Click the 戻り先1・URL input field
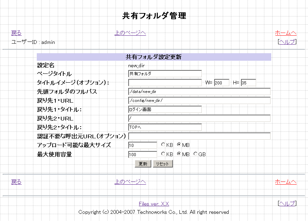Image resolution: width=308 pixels, height=221 pixels. (x=199, y=101)
